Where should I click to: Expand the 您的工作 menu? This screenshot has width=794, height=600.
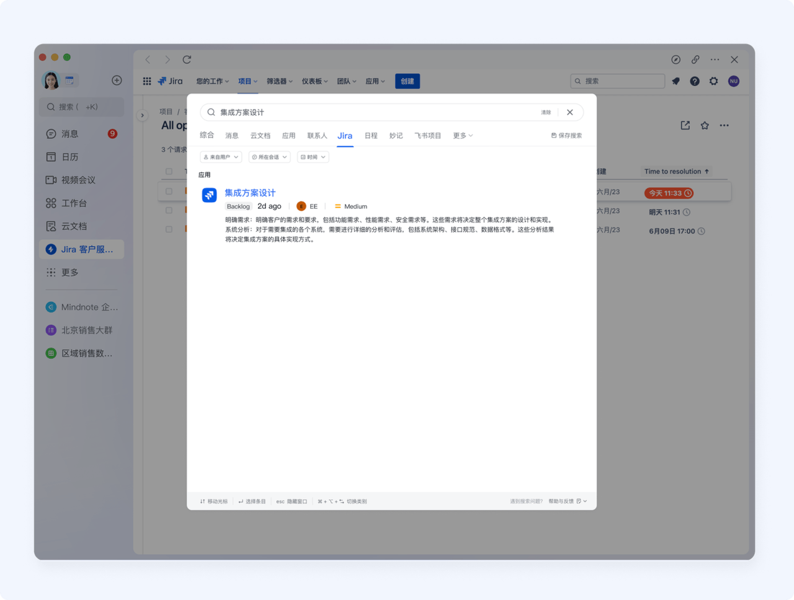[213, 81]
